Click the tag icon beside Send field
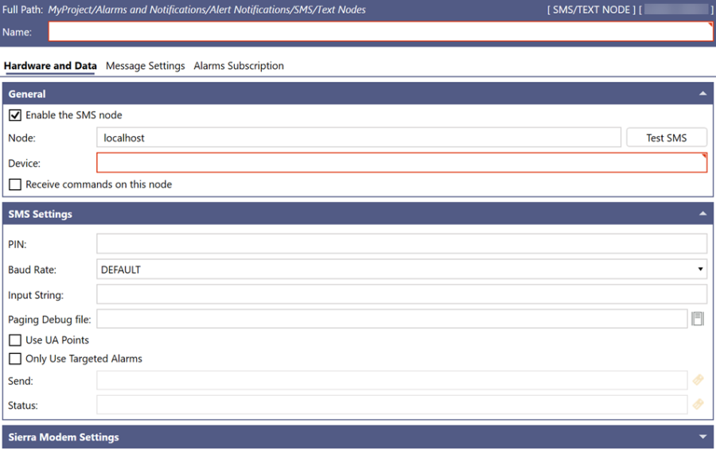Screen dimensions: 716x450 click(x=698, y=381)
